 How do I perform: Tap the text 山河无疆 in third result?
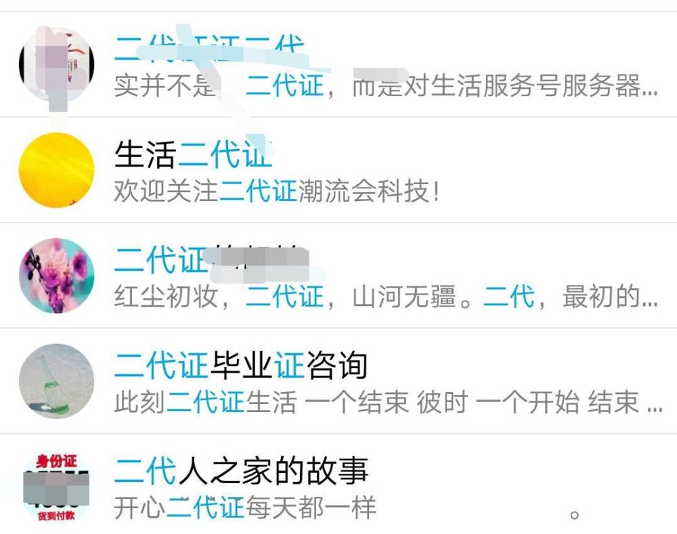point(404,296)
